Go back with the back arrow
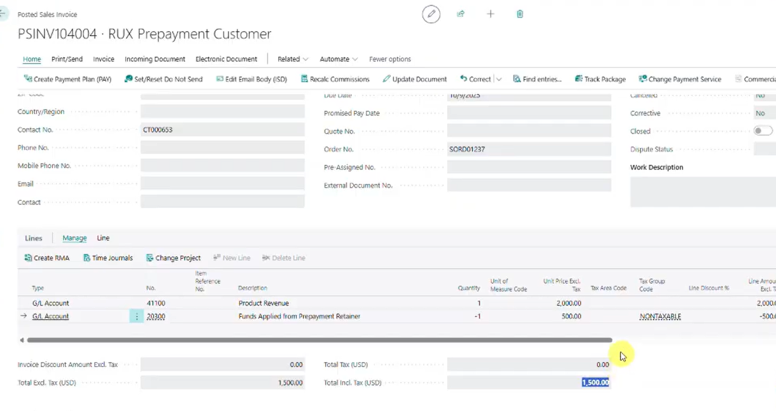This screenshot has height=411, width=776. point(3,14)
